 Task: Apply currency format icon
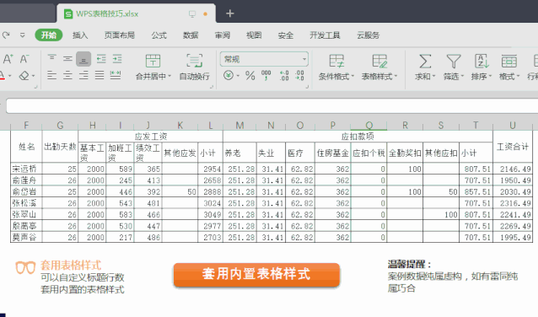229,75
